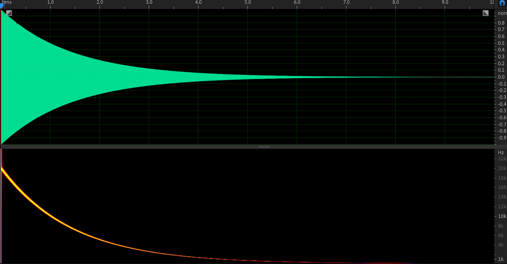
Task: Click the 16k frequency scale label
Action: click(x=502, y=187)
